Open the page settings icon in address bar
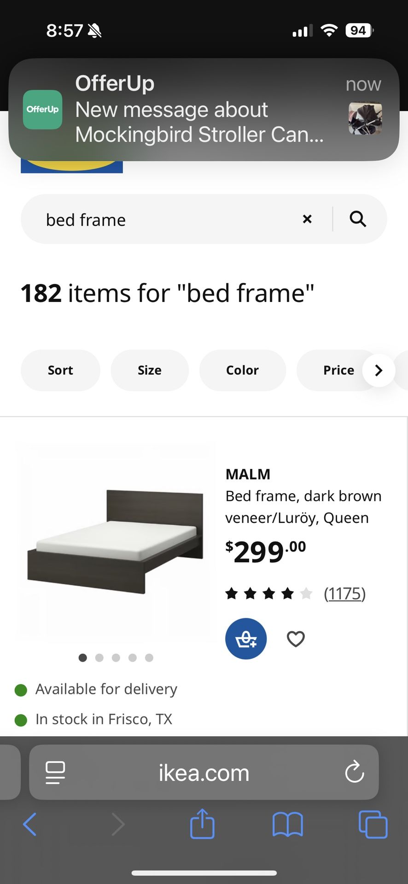This screenshot has height=884, width=408. pos(55,773)
